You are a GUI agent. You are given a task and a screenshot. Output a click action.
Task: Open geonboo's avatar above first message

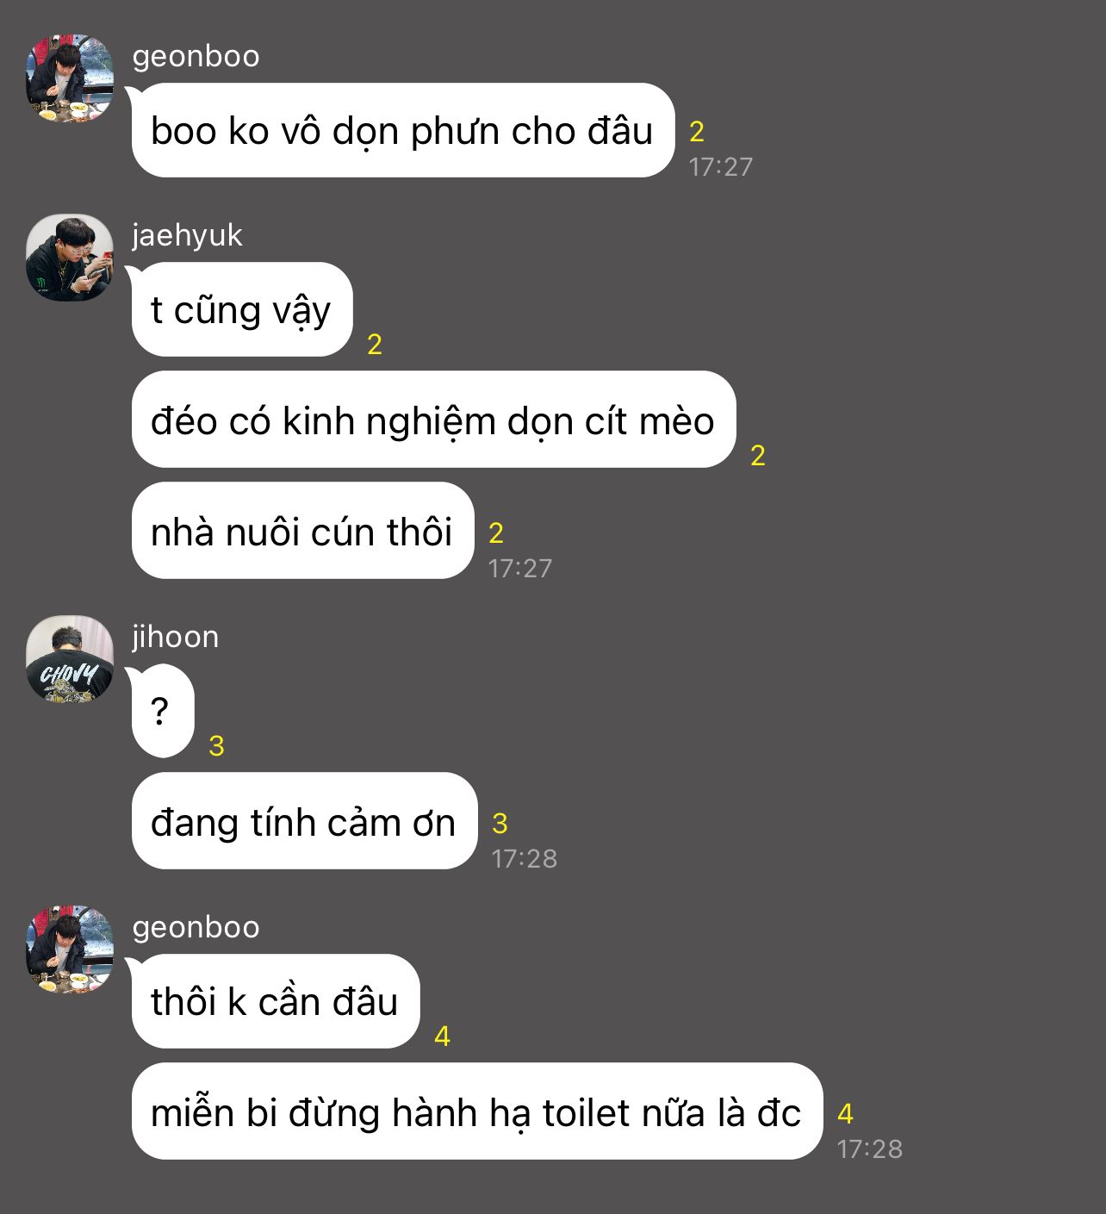[70, 78]
